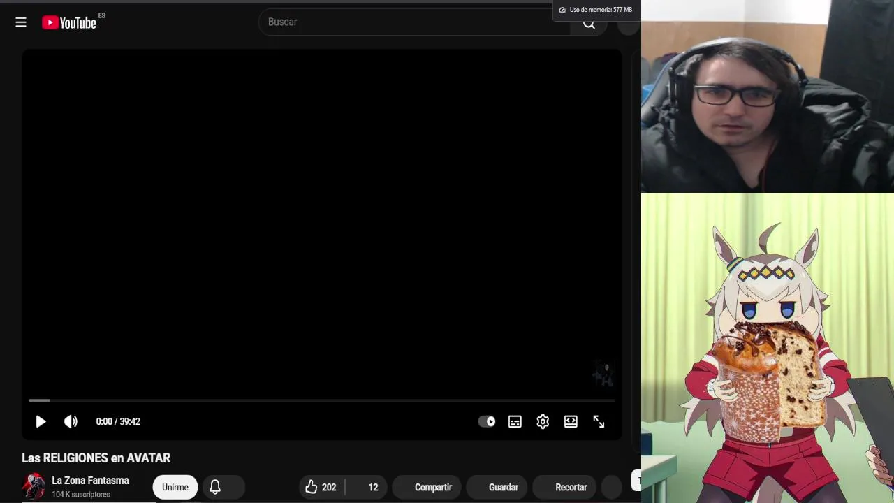Image resolution: width=894 pixels, height=503 pixels.
Task: Like the video with 202 likes
Action: point(322,487)
